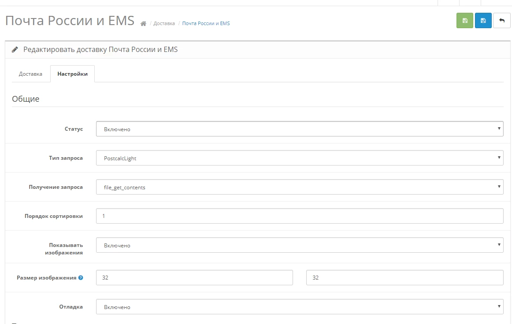Viewport: 512px width, 324px height.
Task: Click the Общие section heading
Action: tap(26, 99)
